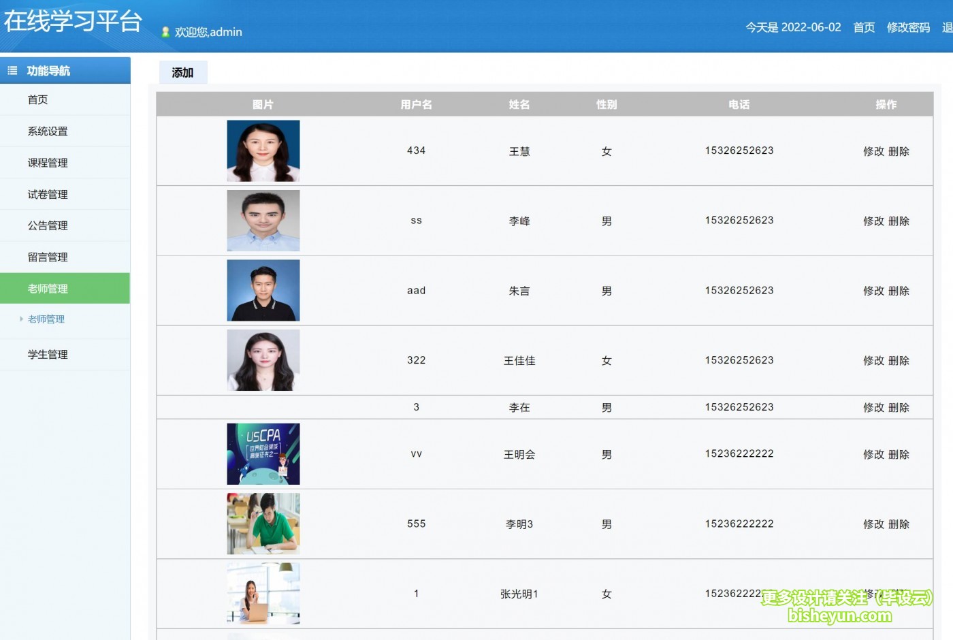The width and height of the screenshot is (953, 640).
Task: Click 修改 for 李在
Action: click(873, 407)
